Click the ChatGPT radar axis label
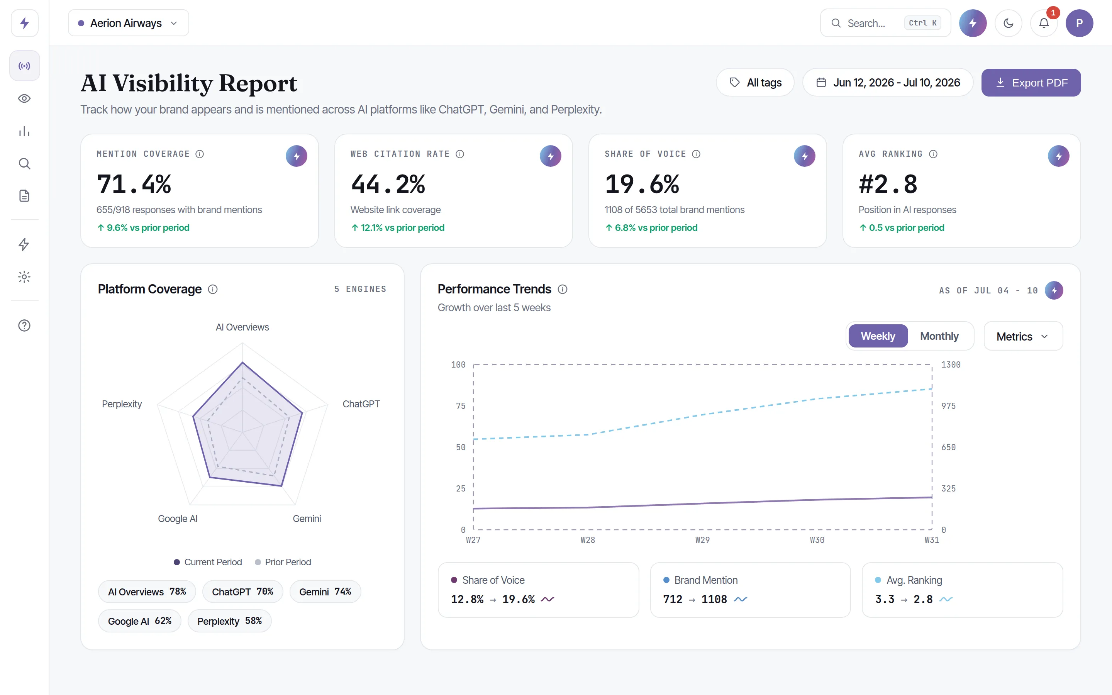This screenshot has height=695, width=1112. pyautogui.click(x=361, y=404)
